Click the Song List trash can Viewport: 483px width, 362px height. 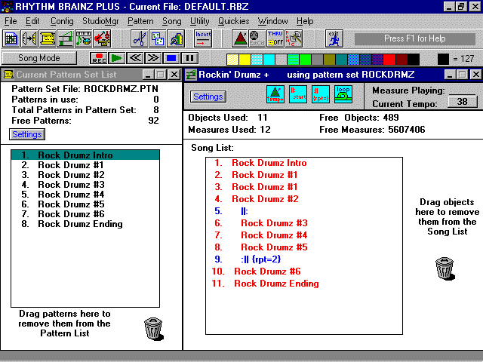tap(445, 268)
